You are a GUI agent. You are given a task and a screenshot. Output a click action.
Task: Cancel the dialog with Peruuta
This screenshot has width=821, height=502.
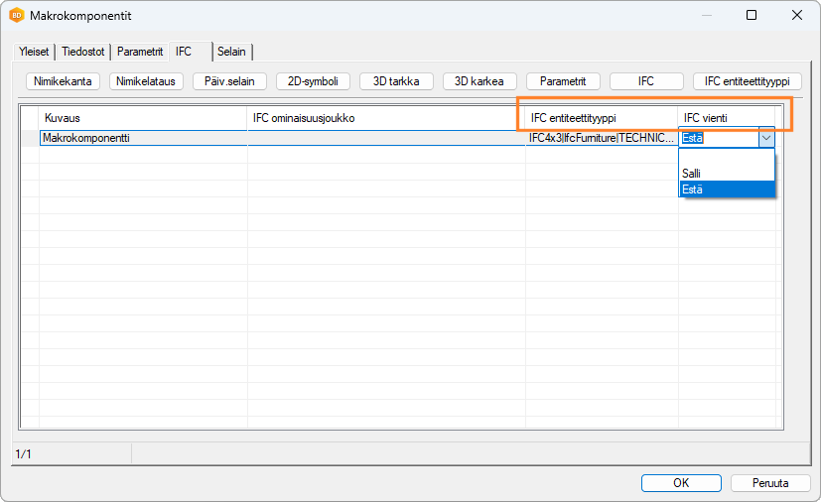770,483
